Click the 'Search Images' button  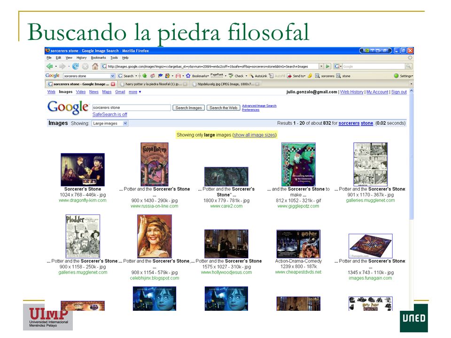(x=189, y=108)
